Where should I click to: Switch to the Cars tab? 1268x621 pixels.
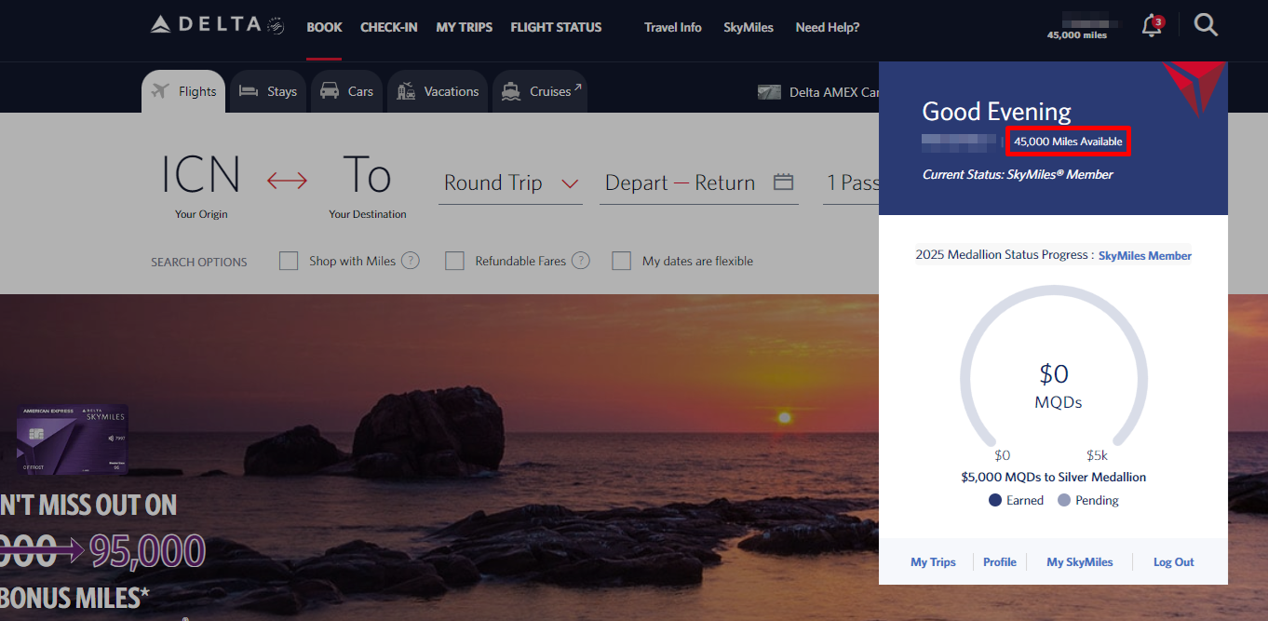click(346, 91)
